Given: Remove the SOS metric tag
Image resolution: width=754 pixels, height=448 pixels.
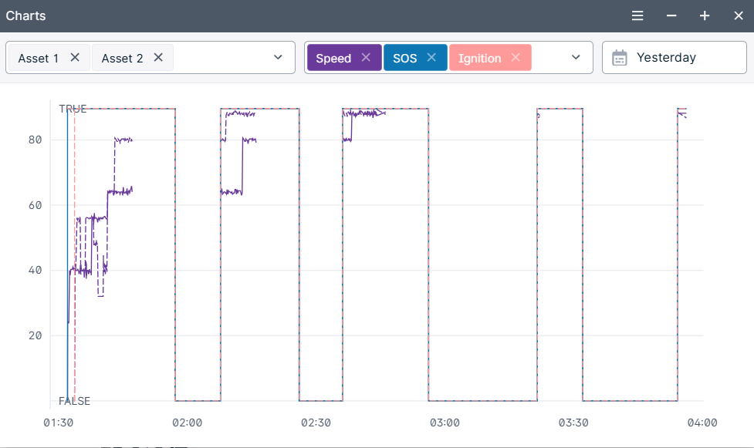Looking at the screenshot, I should tap(431, 57).
